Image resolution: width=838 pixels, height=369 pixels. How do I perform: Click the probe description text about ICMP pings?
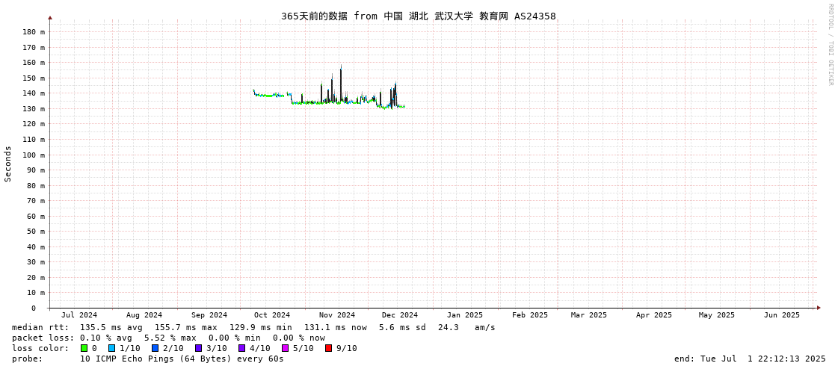click(182, 359)
